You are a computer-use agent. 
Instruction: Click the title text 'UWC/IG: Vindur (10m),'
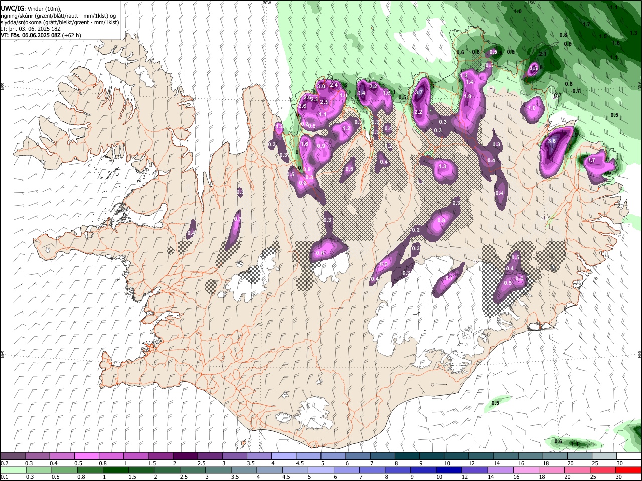tap(31, 9)
